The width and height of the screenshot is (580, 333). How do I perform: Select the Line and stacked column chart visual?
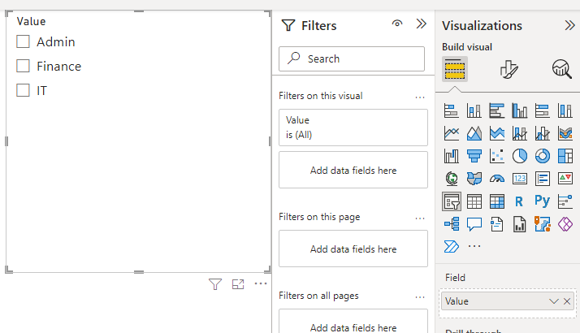coord(520,133)
